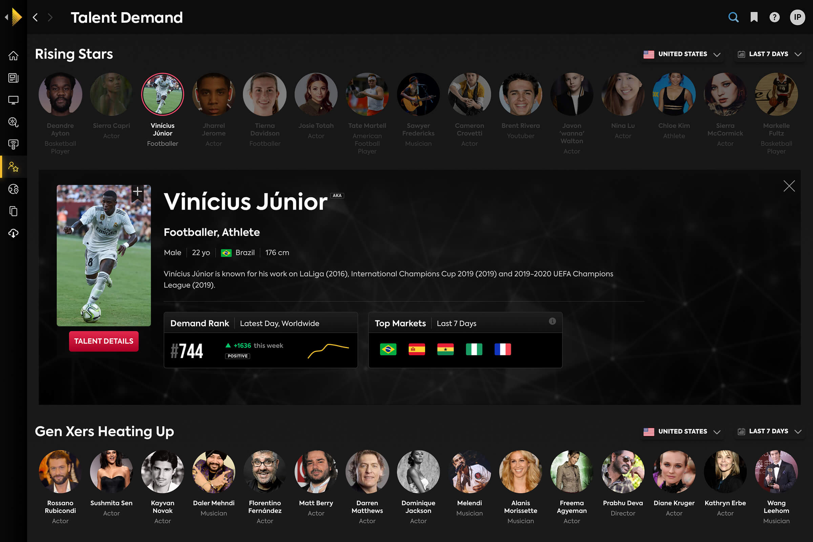Close the Vinícius Júnior detail panel
813x542 pixels.
tap(789, 186)
